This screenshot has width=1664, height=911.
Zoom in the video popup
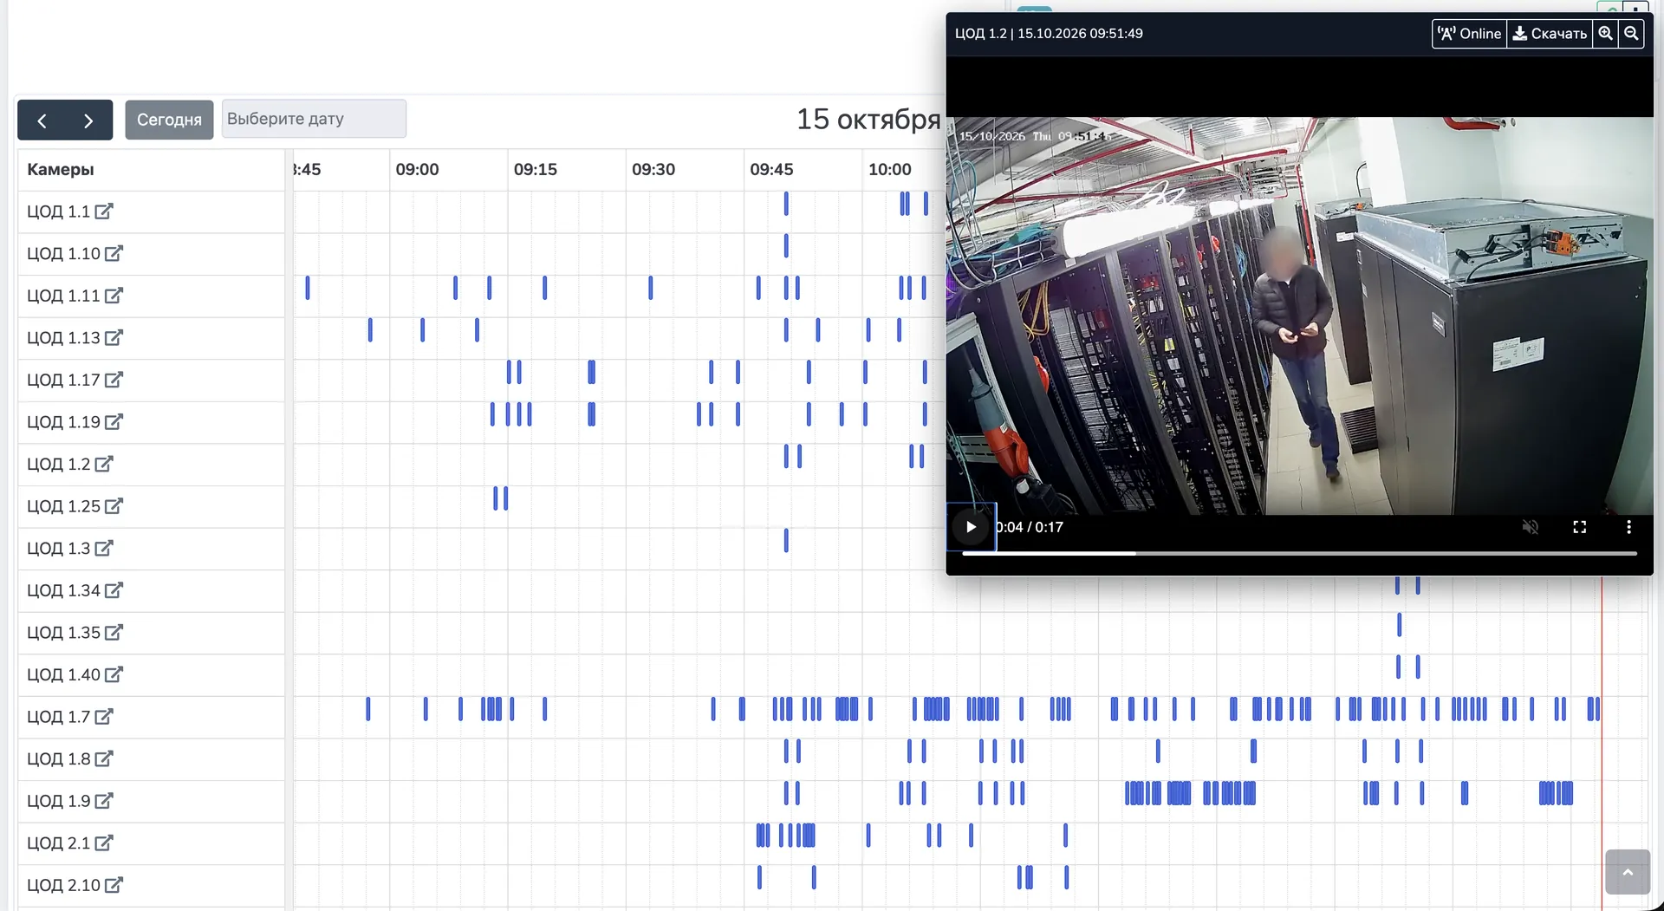1606,34
